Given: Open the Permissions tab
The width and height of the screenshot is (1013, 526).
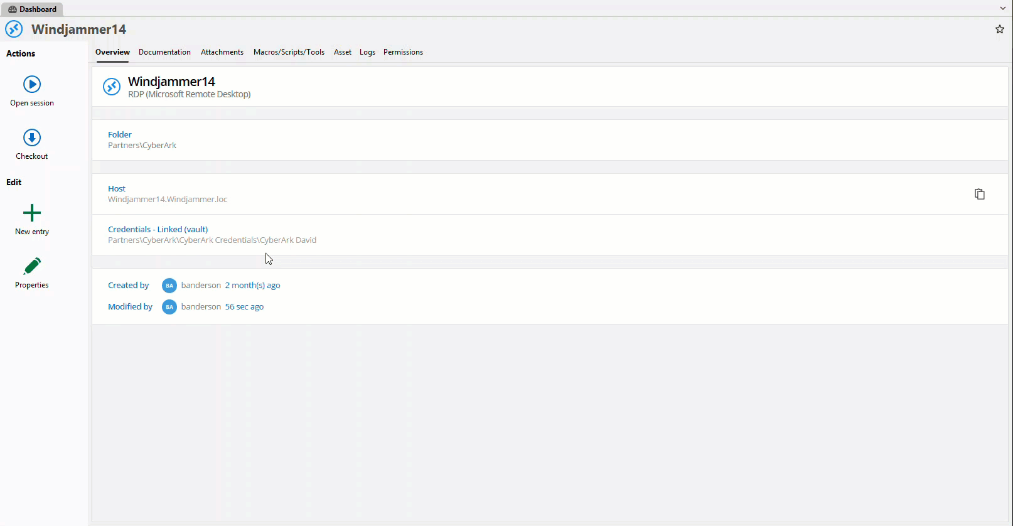Looking at the screenshot, I should point(403,52).
